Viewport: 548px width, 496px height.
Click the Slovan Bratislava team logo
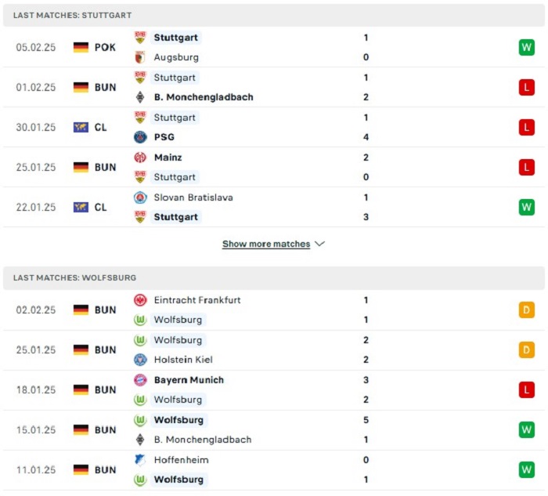pyautogui.click(x=140, y=197)
